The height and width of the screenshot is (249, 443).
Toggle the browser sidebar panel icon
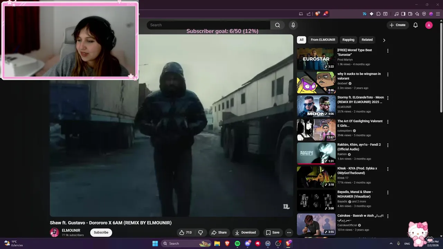point(403,14)
